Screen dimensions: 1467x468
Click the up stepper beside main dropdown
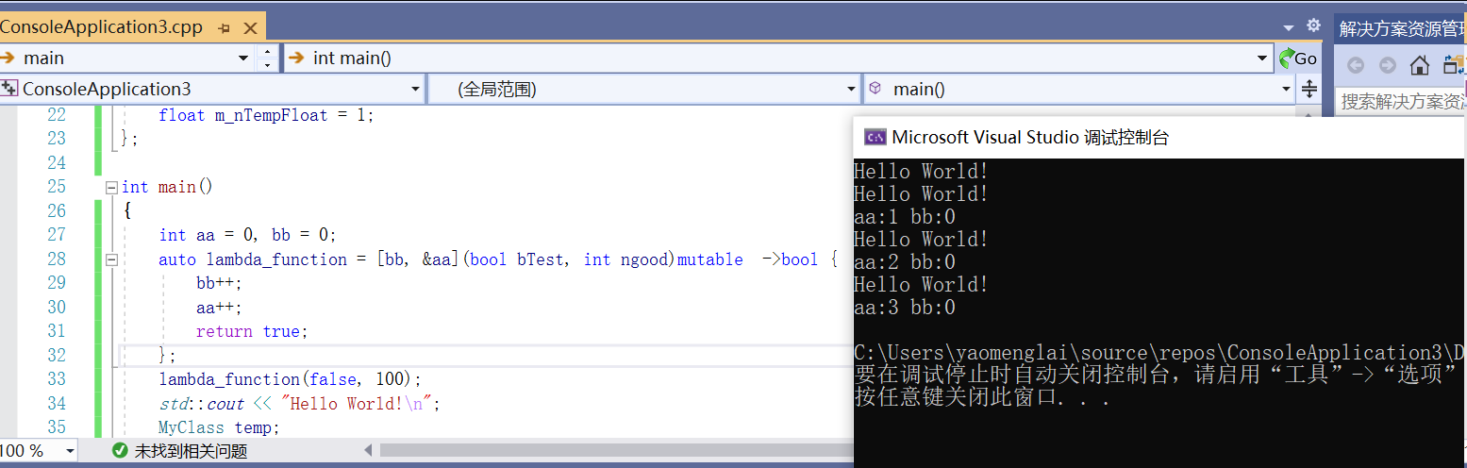click(268, 53)
